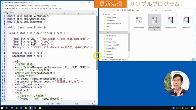Click the Find Next icon in Sakura toolbar
Screen dimensions: 196x110
pyautogui.click(x=32, y=9)
